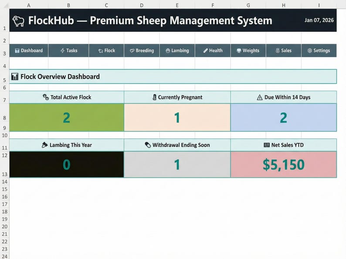This screenshot has width=346, height=259.
Task: Select column D header
Action: coord(142,5)
